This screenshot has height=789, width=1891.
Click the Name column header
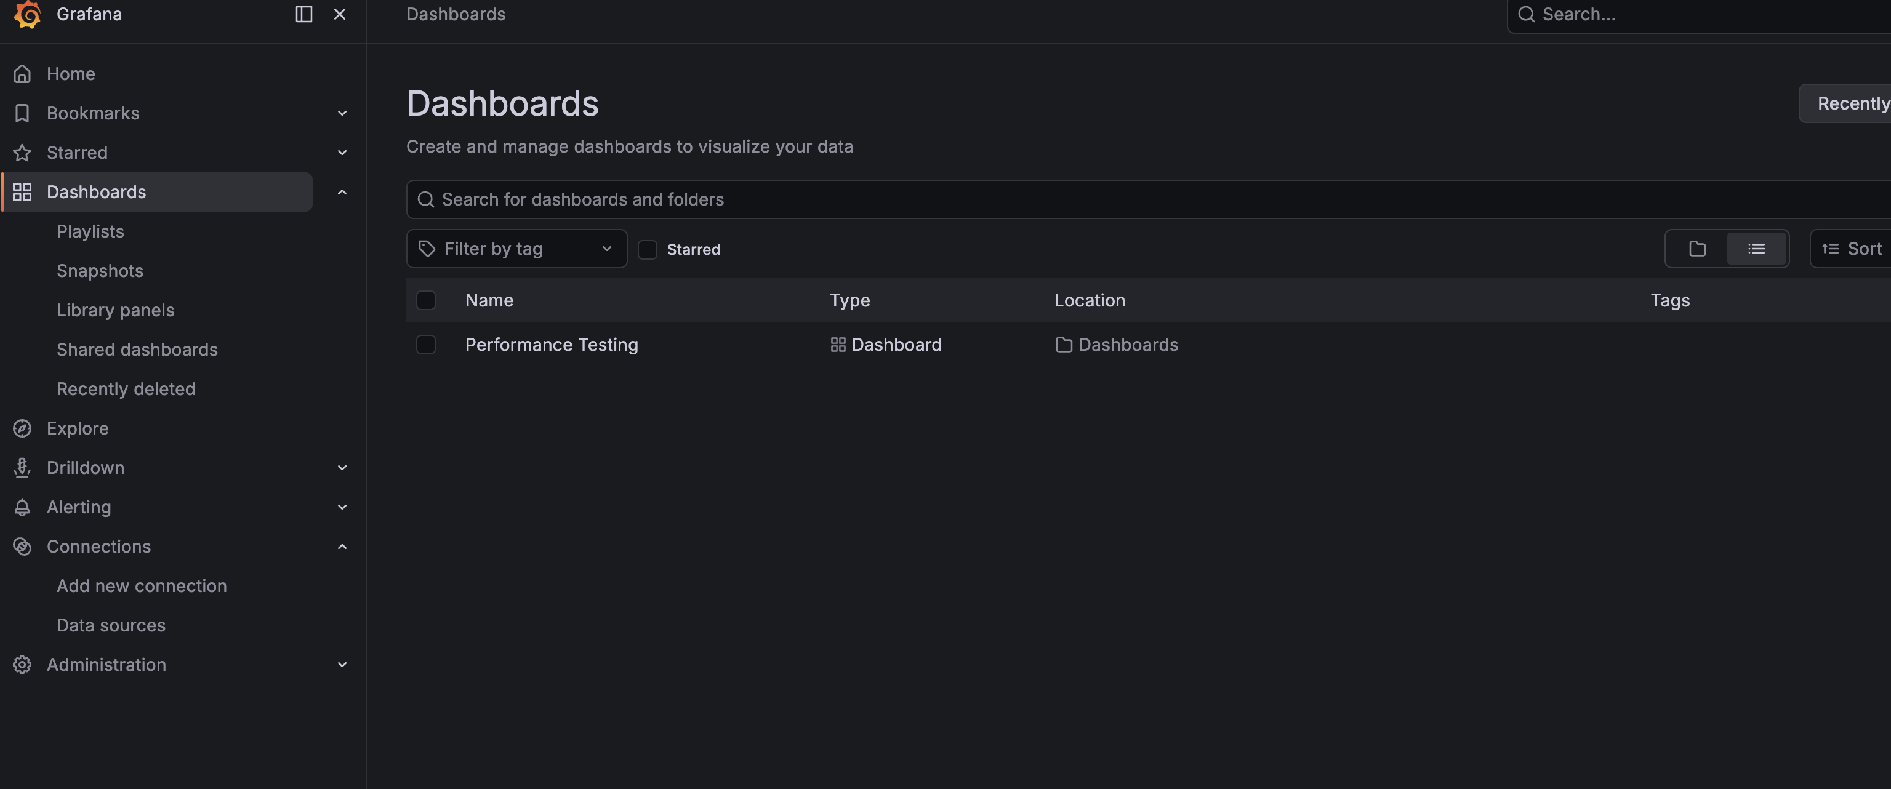pos(489,300)
